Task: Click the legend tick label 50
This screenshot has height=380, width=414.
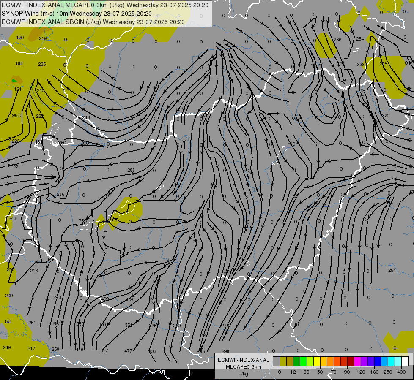Action: 320,372
